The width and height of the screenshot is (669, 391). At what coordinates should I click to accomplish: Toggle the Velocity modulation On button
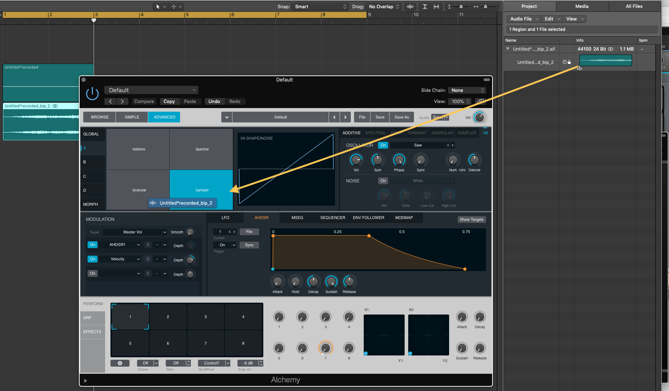(x=93, y=259)
